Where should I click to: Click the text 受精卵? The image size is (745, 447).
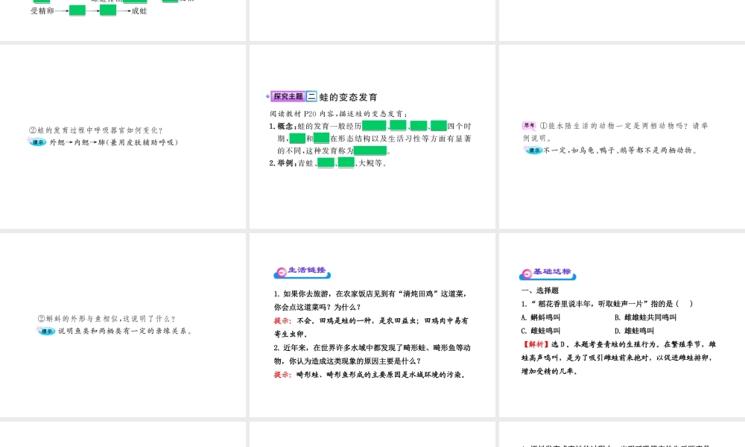(42, 11)
